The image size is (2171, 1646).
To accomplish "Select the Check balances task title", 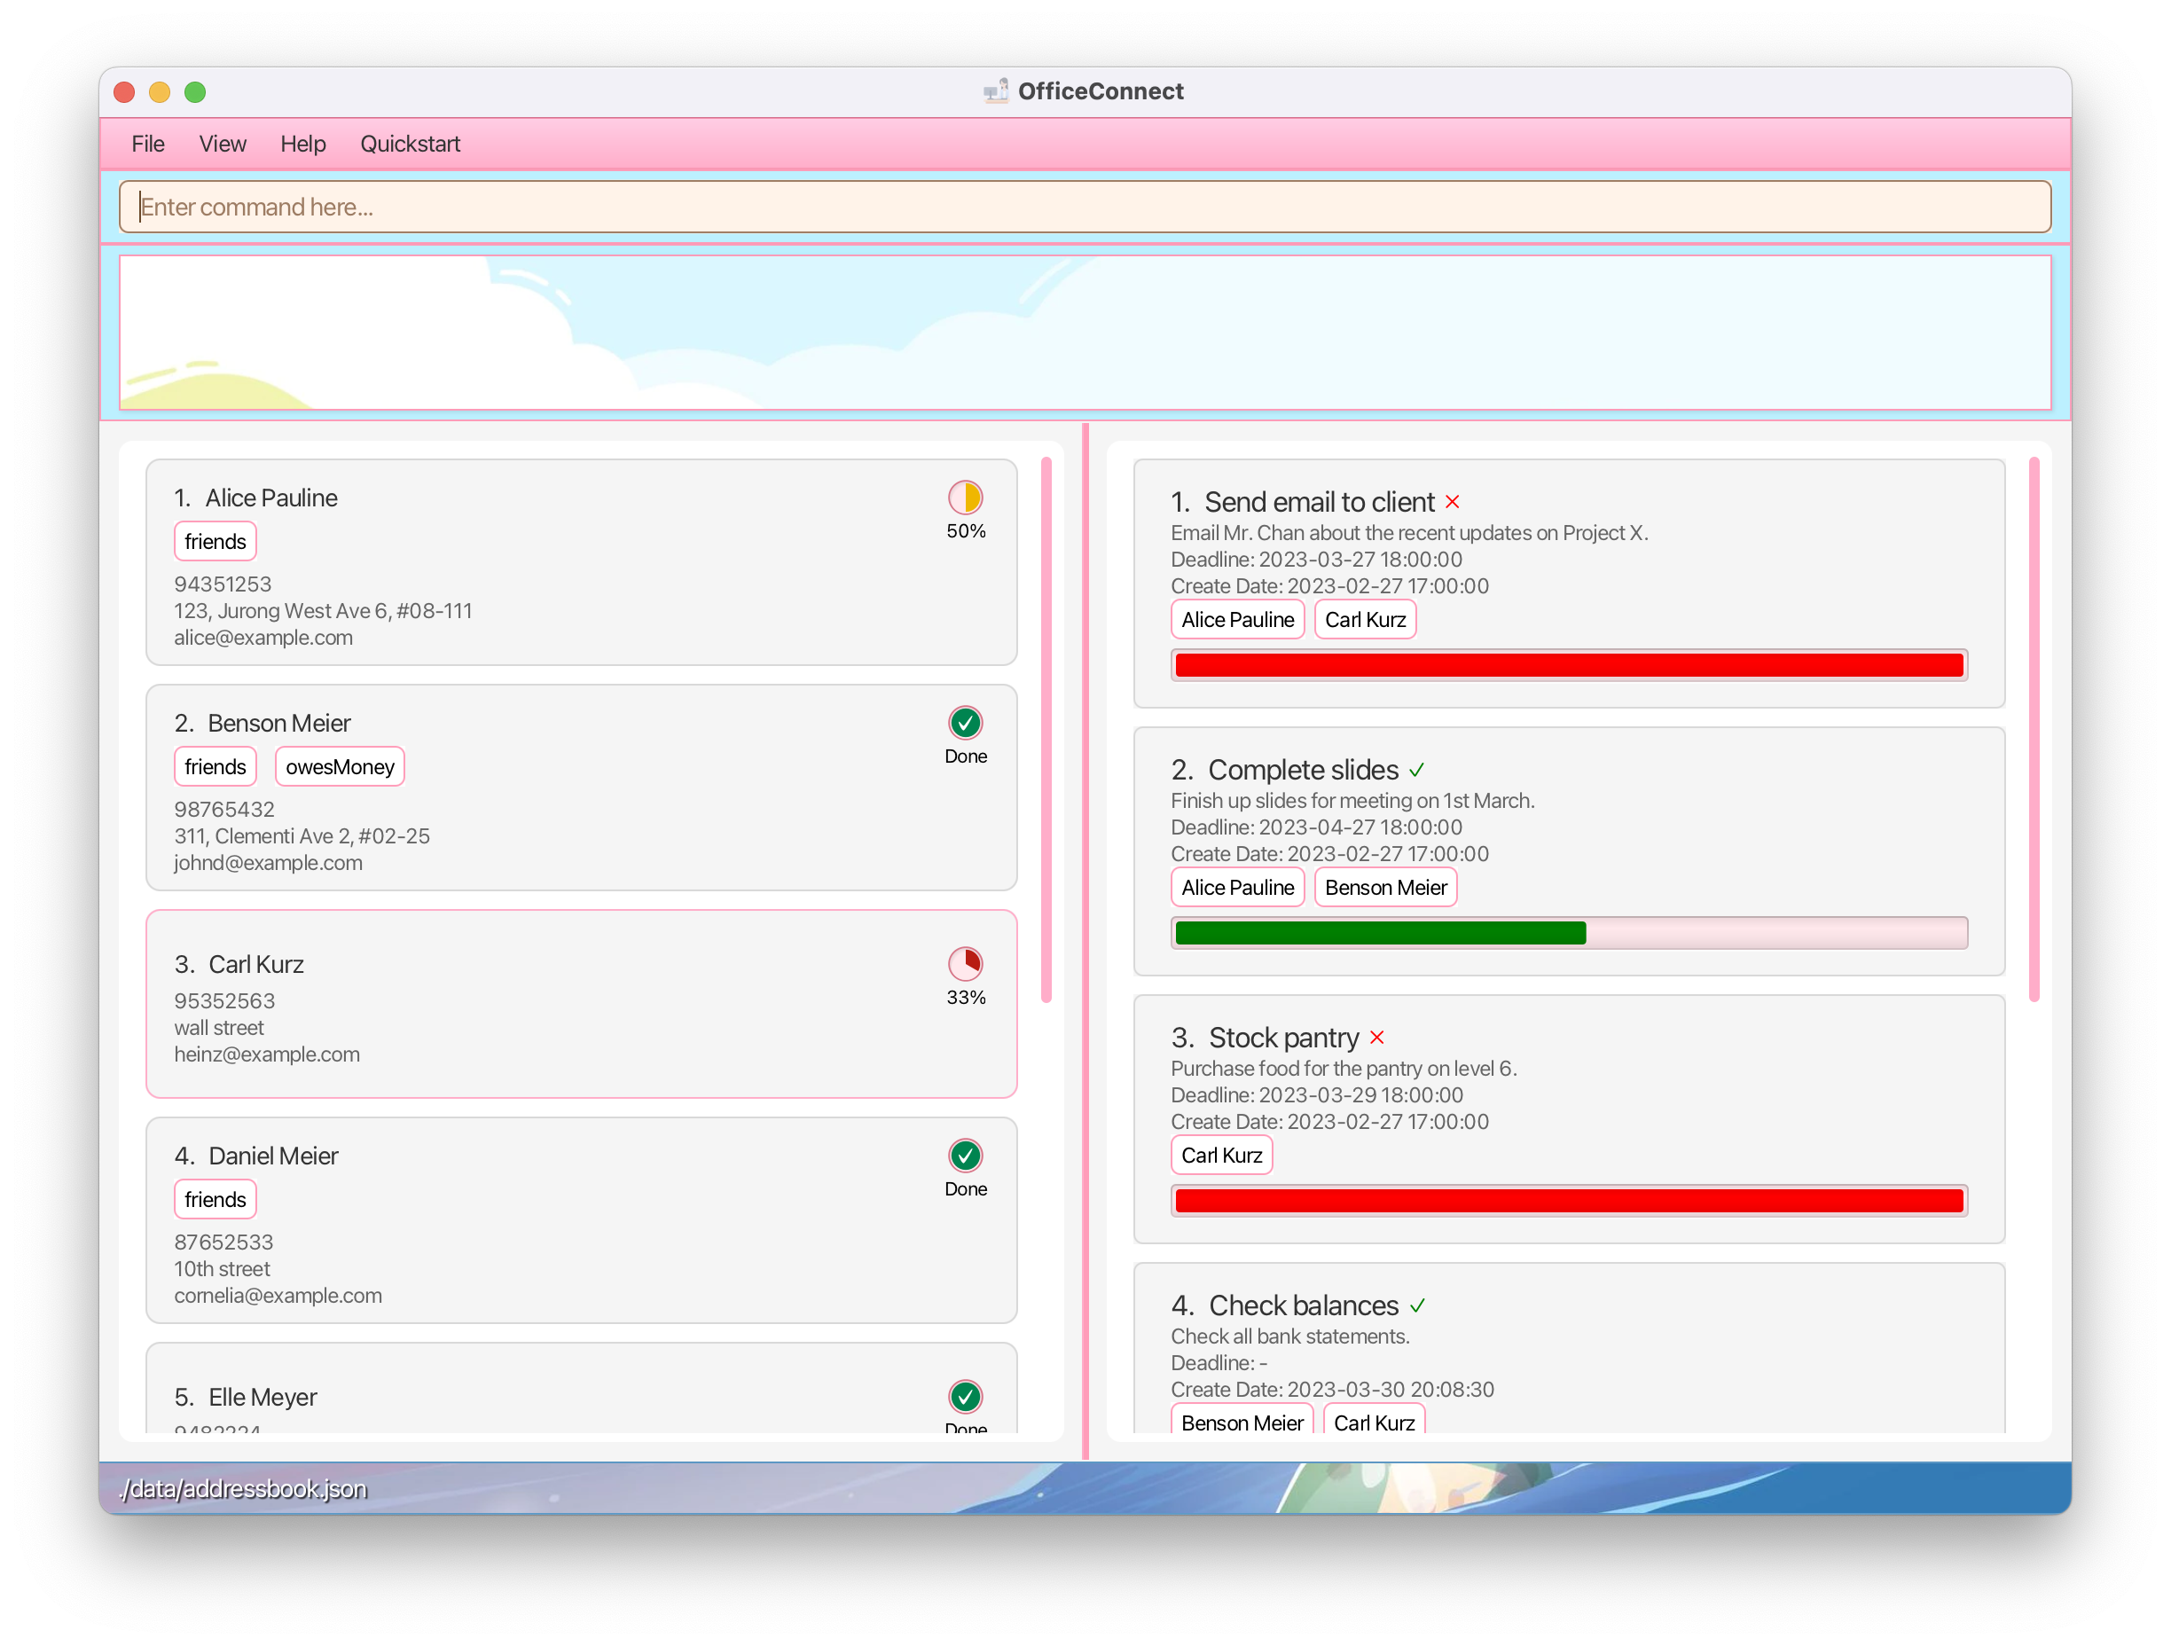I will 1304,1306.
